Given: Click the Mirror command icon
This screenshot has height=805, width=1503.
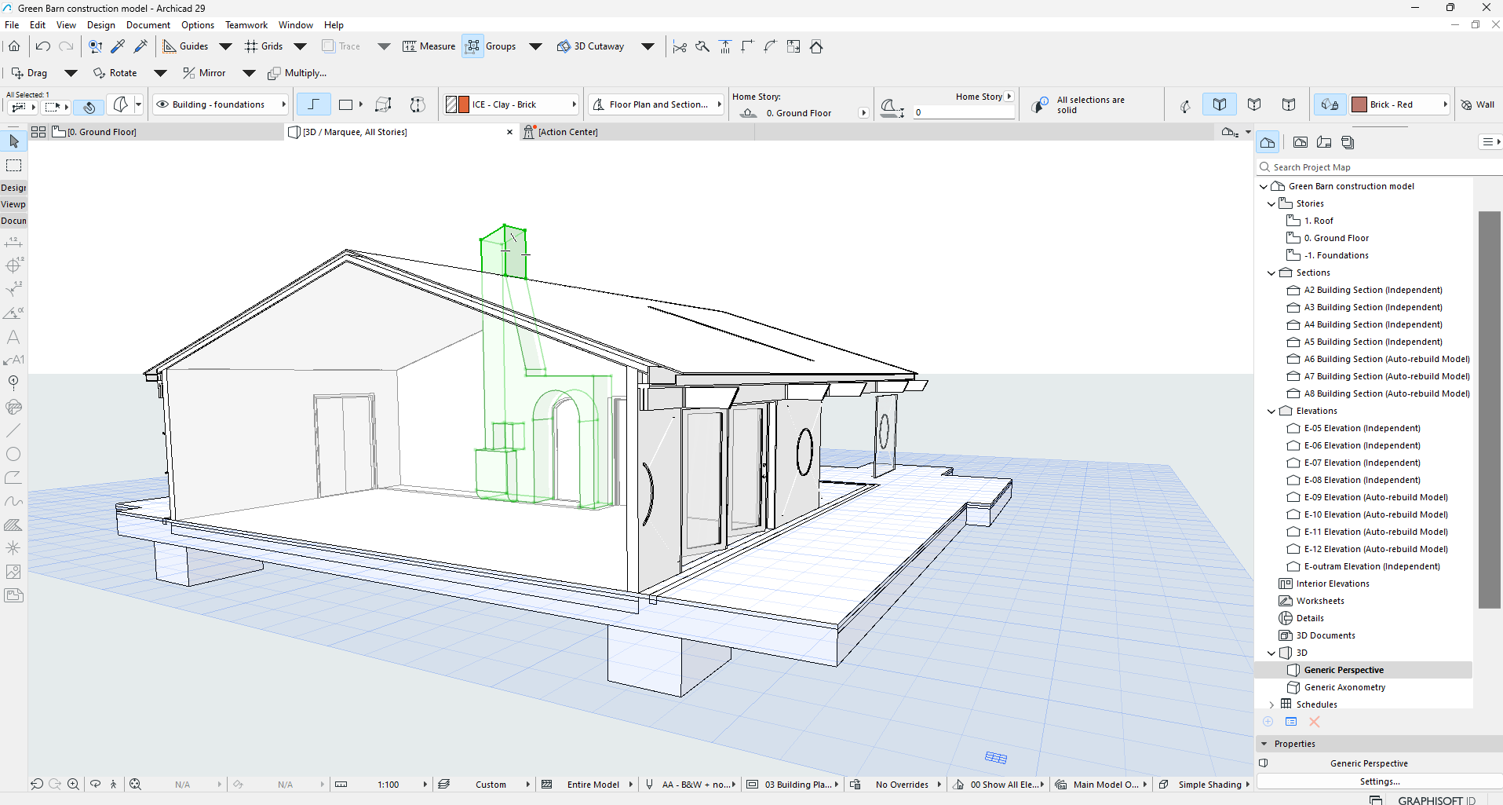Looking at the screenshot, I should click(x=188, y=73).
